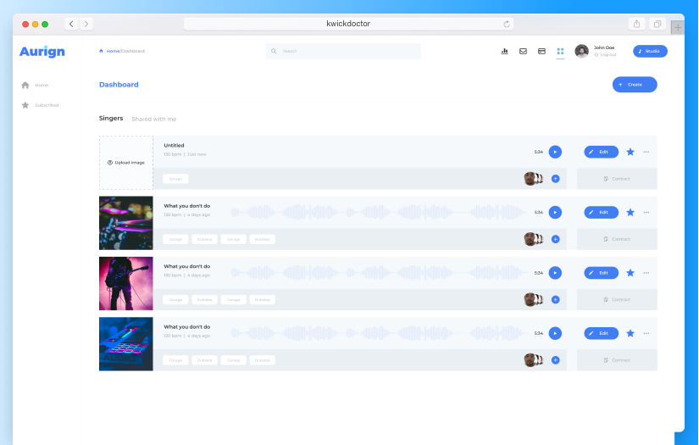Open a new browser tab with plus
This screenshot has width=699, height=445.
click(678, 27)
